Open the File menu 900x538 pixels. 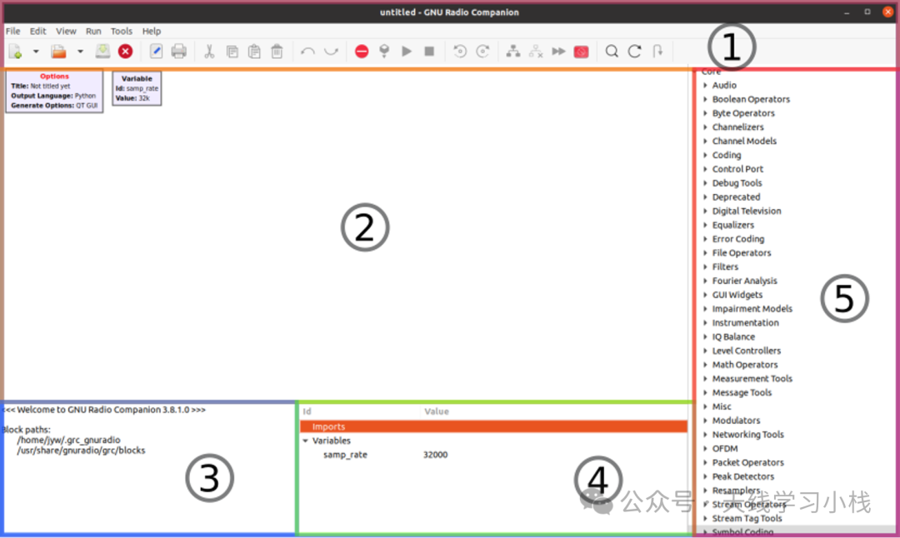12,31
